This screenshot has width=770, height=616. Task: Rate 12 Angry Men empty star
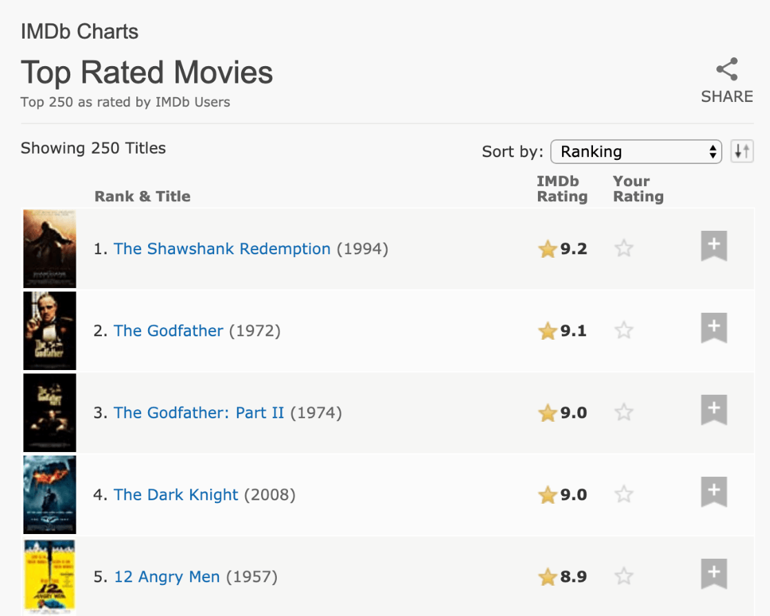(624, 576)
